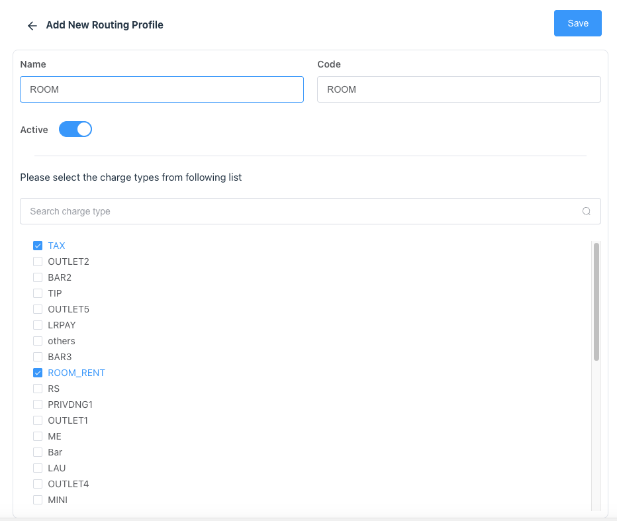This screenshot has height=521, width=617.
Task: Select the BAR2 charge type
Action: click(38, 277)
